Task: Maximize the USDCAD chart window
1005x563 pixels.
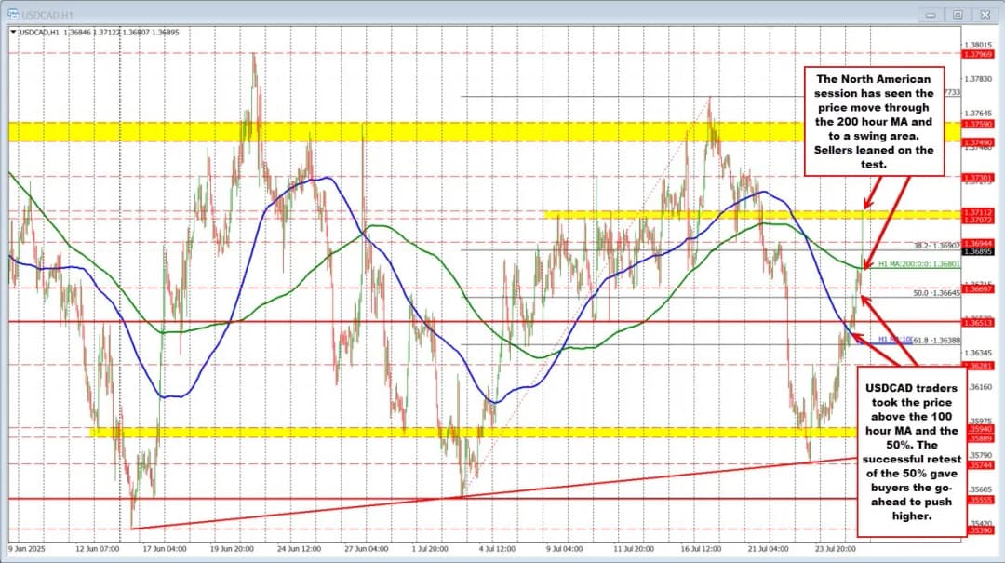Action: 956,14
